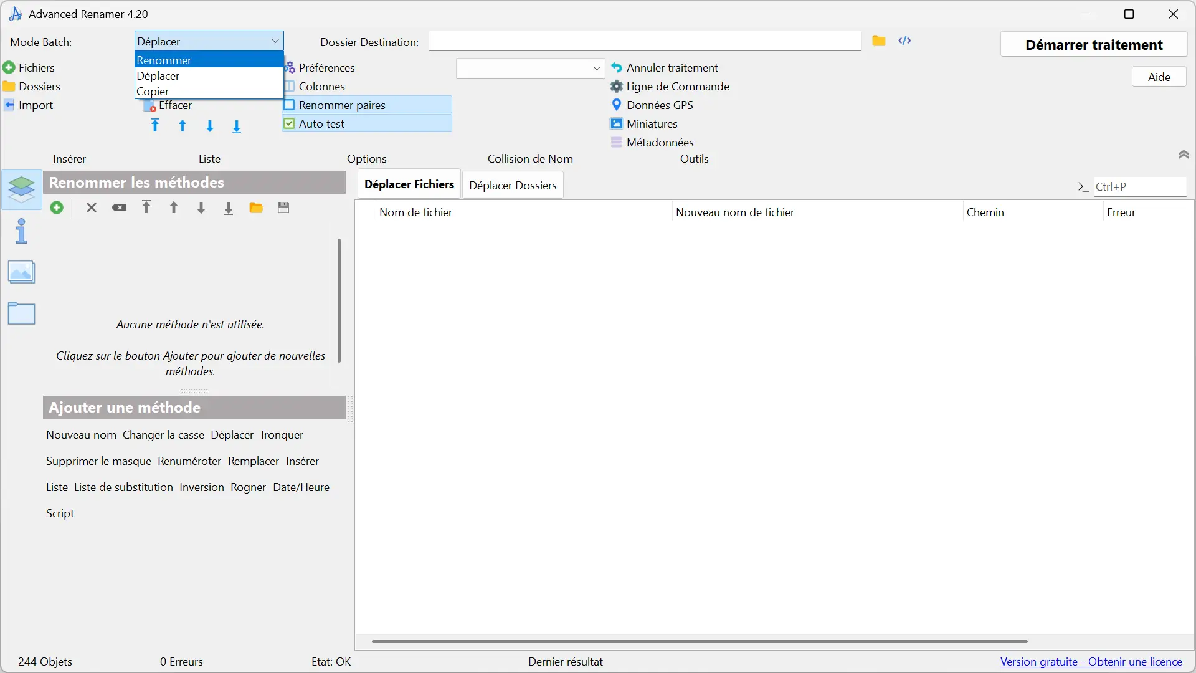
Task: Click the code tags icon beside destination
Action: click(904, 41)
